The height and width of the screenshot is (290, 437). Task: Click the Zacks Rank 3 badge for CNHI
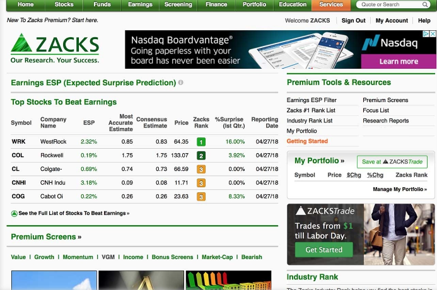point(201,183)
